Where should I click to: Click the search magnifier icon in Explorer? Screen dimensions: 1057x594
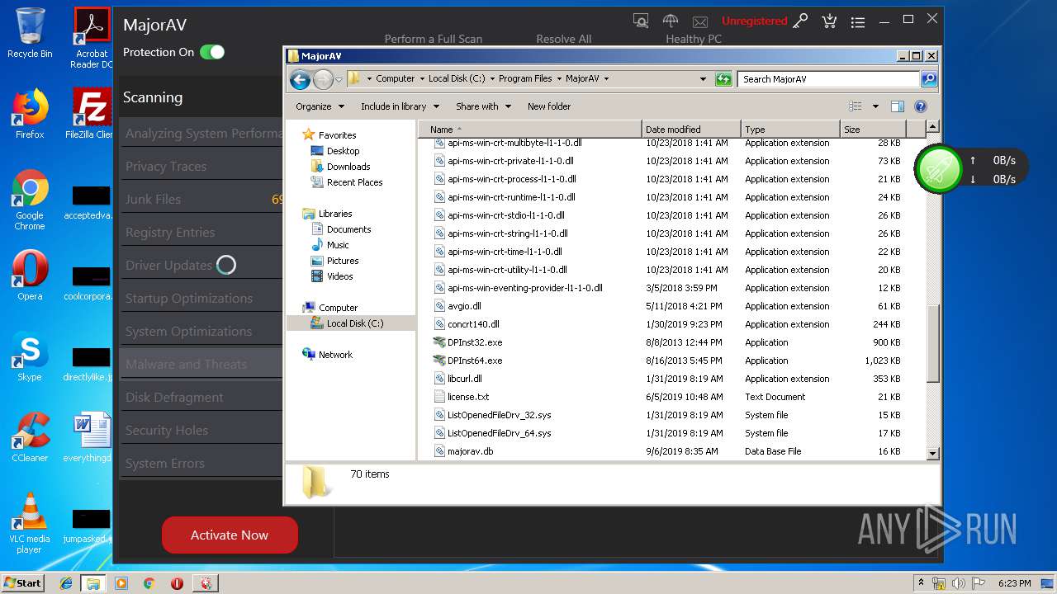coord(929,79)
